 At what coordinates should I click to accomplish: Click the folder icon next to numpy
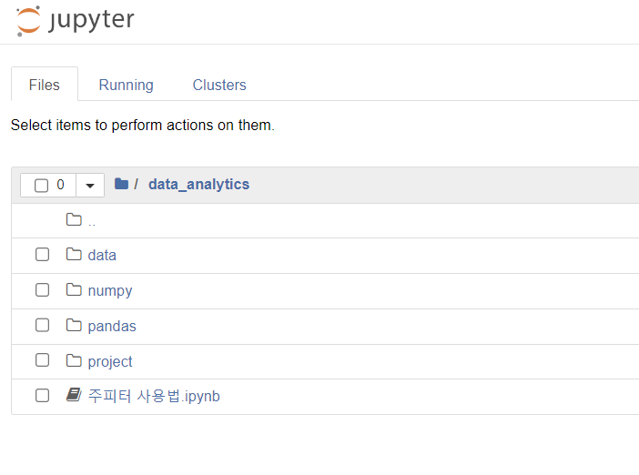(x=74, y=290)
